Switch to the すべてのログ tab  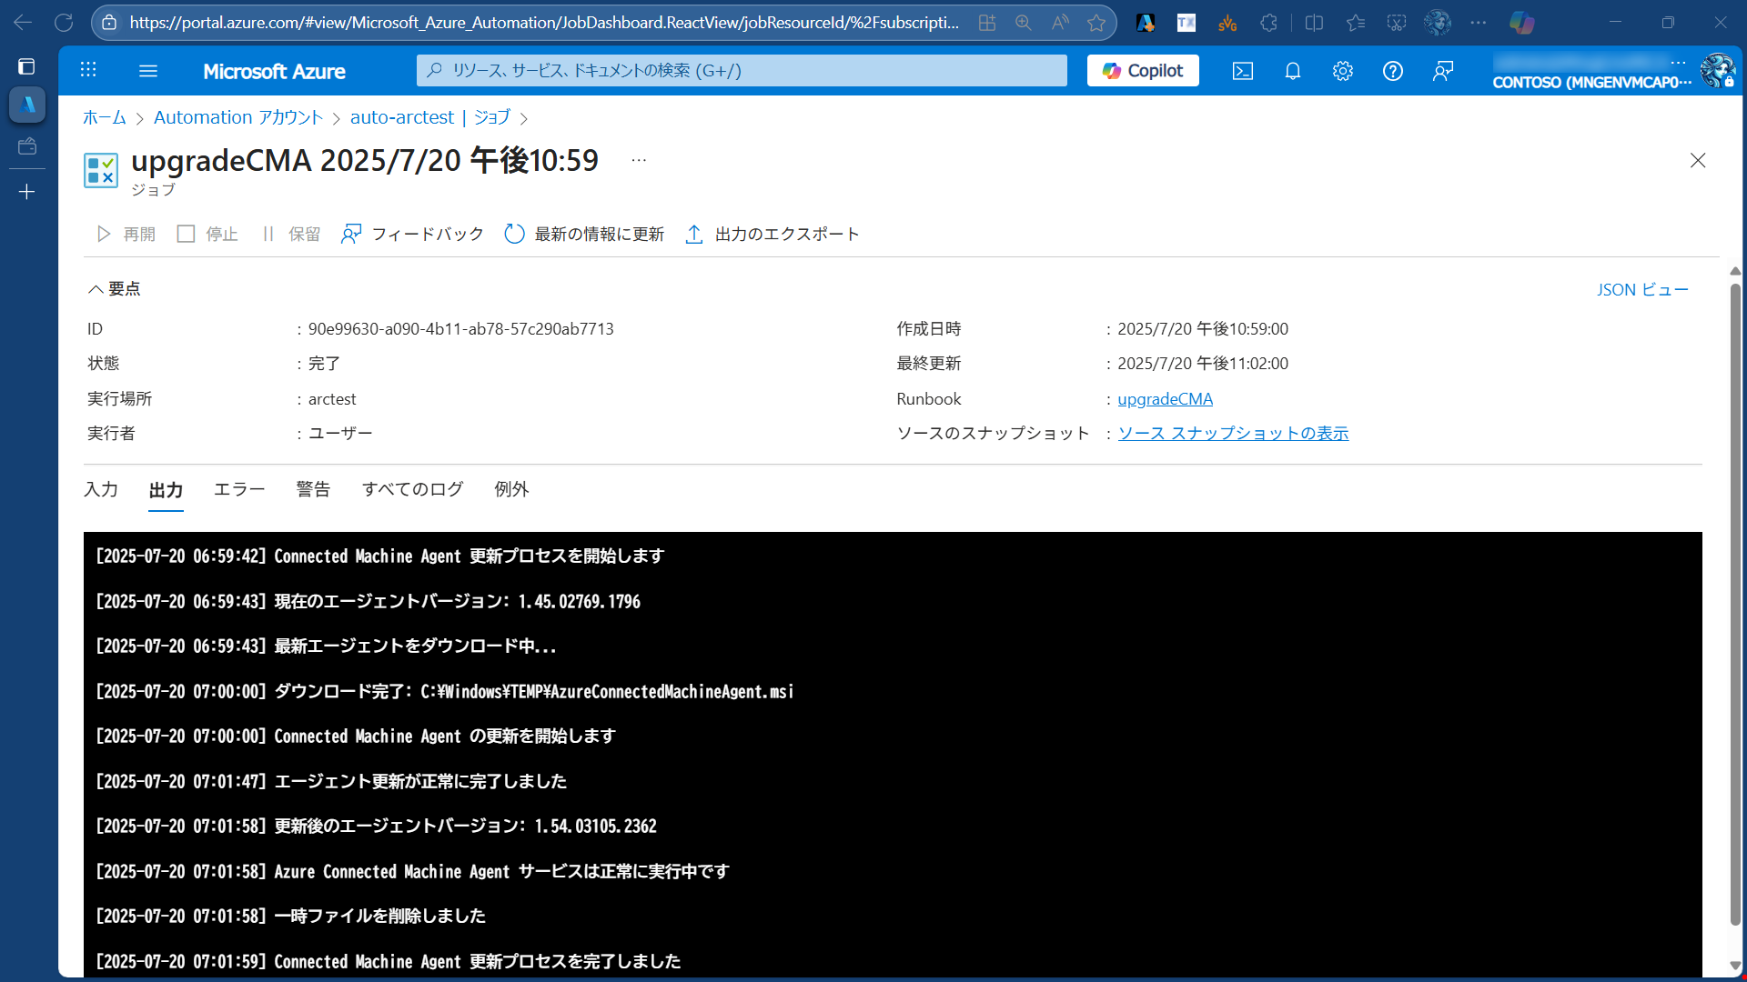[x=412, y=489]
